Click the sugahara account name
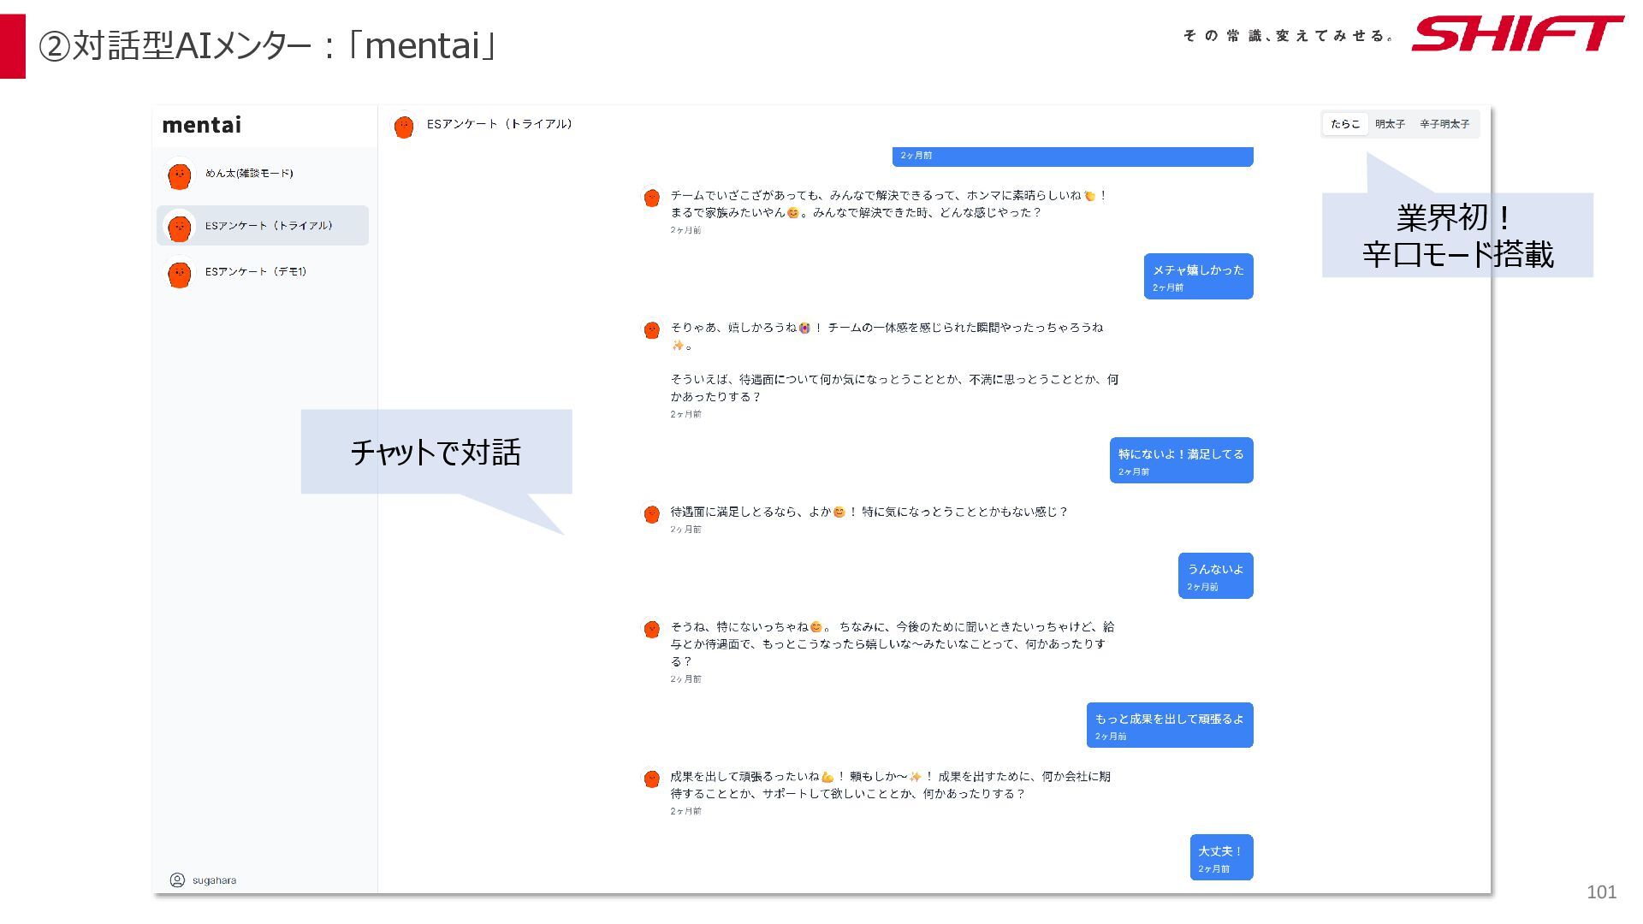Image resolution: width=1643 pixels, height=924 pixels. click(x=214, y=880)
